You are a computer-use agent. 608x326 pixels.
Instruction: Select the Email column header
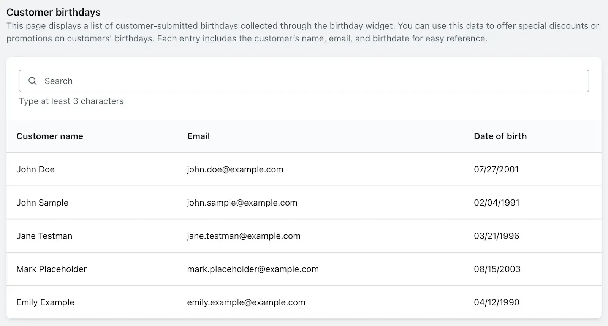pos(198,136)
